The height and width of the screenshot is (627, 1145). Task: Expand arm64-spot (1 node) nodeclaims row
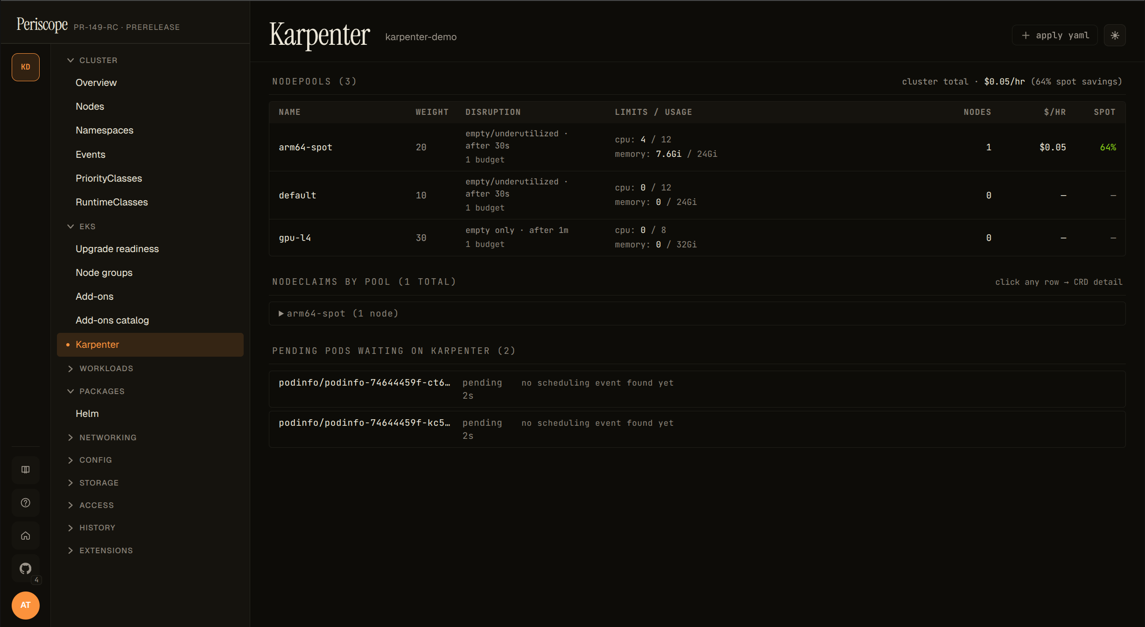tap(697, 314)
